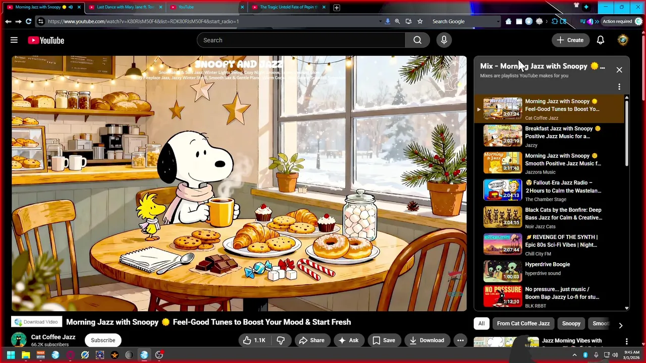Image resolution: width=646 pixels, height=363 pixels.
Task: Open the browser home page icon
Action: 508,21
